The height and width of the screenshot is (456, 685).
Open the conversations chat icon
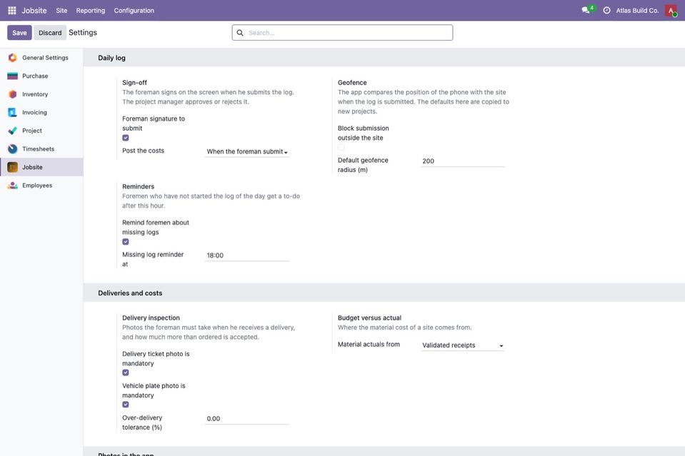click(x=586, y=10)
